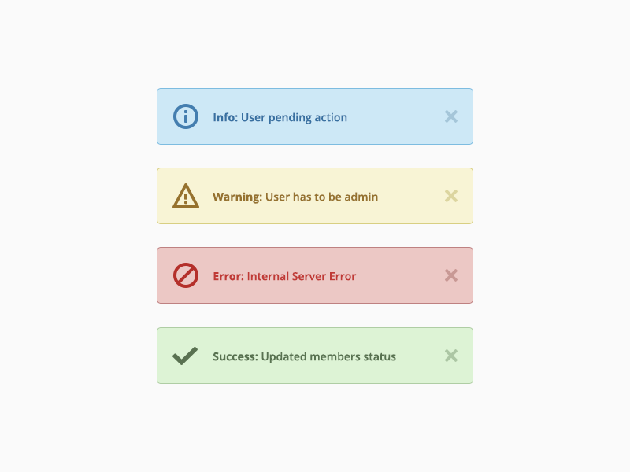Click the warning triangle icon
The width and height of the screenshot is (630, 472).
[x=185, y=197]
